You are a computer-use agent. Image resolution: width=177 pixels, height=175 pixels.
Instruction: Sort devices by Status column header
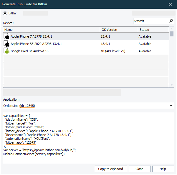[x=153, y=30]
